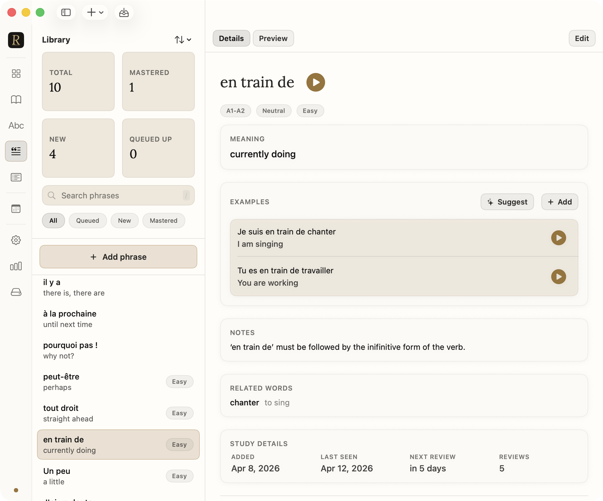Select the Books section in the sidebar
This screenshot has width=603, height=501.
point(16,99)
